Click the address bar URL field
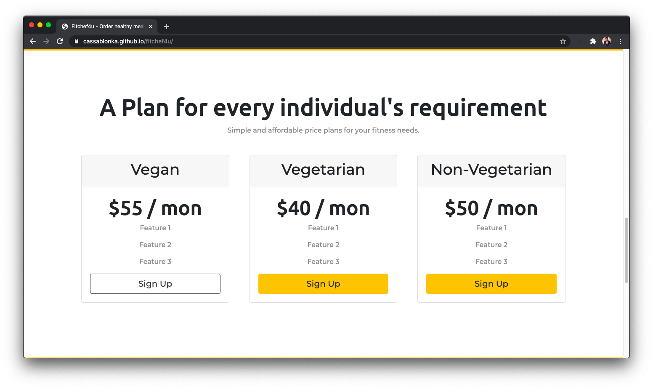 pyautogui.click(x=320, y=41)
